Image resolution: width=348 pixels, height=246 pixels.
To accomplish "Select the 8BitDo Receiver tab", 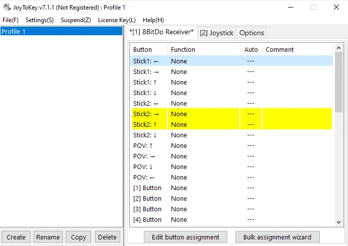I will pyautogui.click(x=161, y=32).
